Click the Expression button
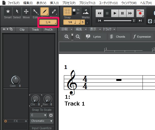This screenshot has height=130, width=155. tap(142, 37)
